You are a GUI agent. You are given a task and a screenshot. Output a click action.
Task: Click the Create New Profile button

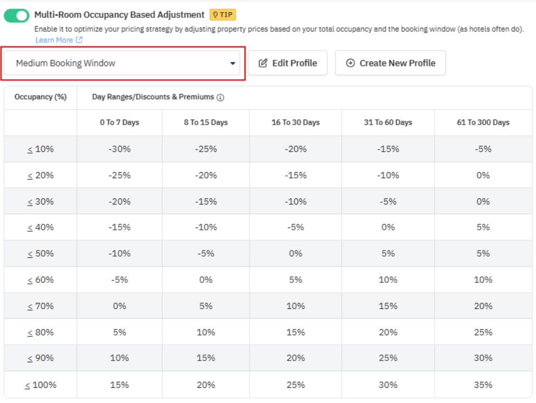pyautogui.click(x=391, y=63)
